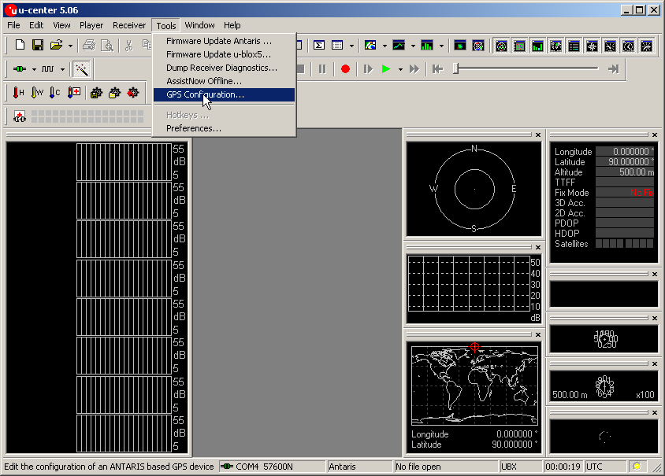This screenshot has width=665, height=476.
Task: Expand the dropdown arrow beside the chart view icon
Action: 413,46
